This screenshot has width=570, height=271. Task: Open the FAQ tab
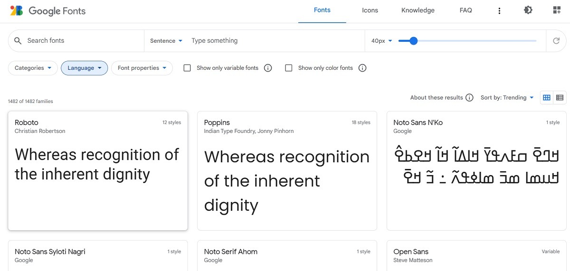pos(465,10)
